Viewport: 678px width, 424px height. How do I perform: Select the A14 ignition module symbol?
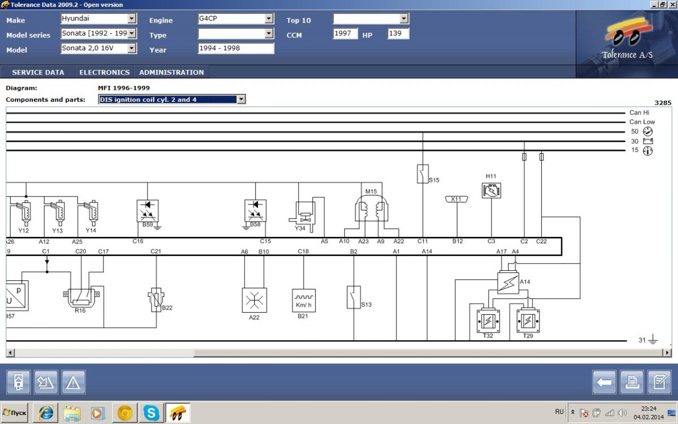point(507,283)
